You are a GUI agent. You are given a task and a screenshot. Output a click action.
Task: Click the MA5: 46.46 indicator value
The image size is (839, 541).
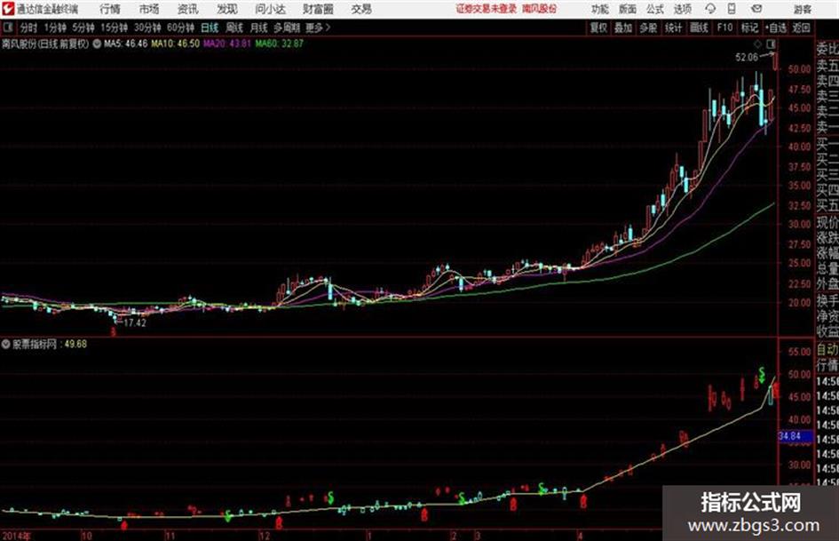[x=126, y=44]
